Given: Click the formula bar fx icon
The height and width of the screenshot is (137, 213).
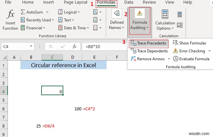Looking at the screenshot, I should [75, 46].
